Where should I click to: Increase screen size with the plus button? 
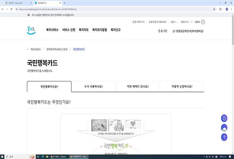coord(203,22)
